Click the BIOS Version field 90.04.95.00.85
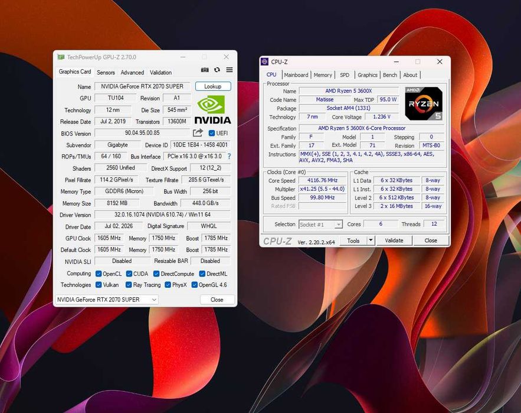Viewport: 521px width, 413px height. 142,133
